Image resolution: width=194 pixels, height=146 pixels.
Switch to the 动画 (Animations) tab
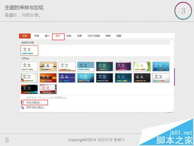click(x=79, y=36)
